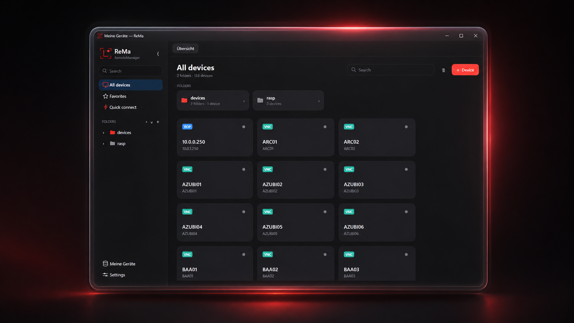Click status dot on AZUBI03 card
574x323 pixels.
406,170
